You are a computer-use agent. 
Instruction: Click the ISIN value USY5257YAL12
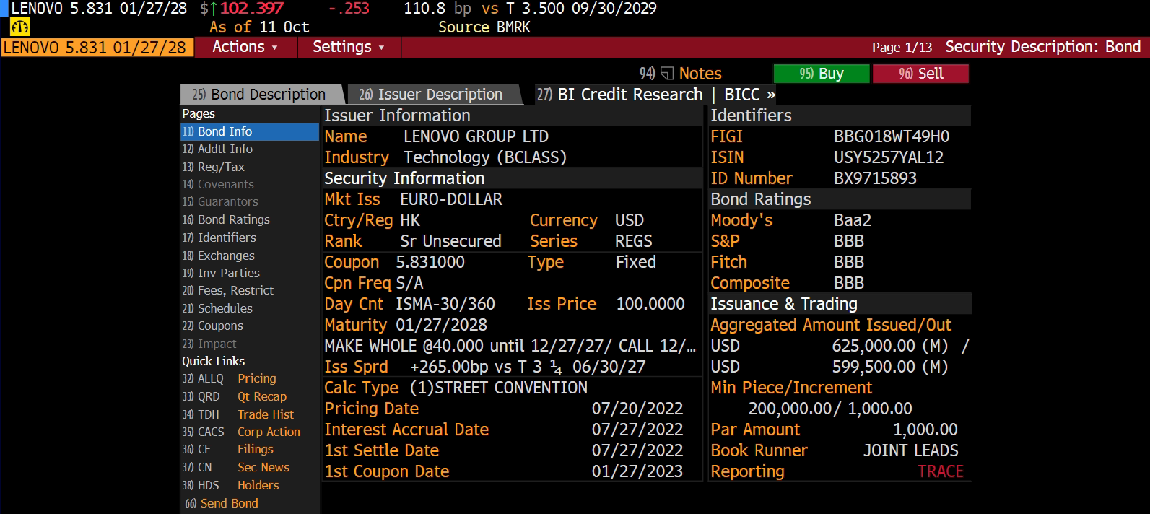tap(889, 157)
